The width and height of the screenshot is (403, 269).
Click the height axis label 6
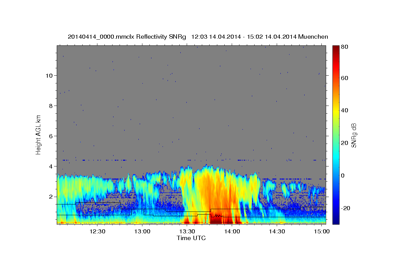point(51,136)
